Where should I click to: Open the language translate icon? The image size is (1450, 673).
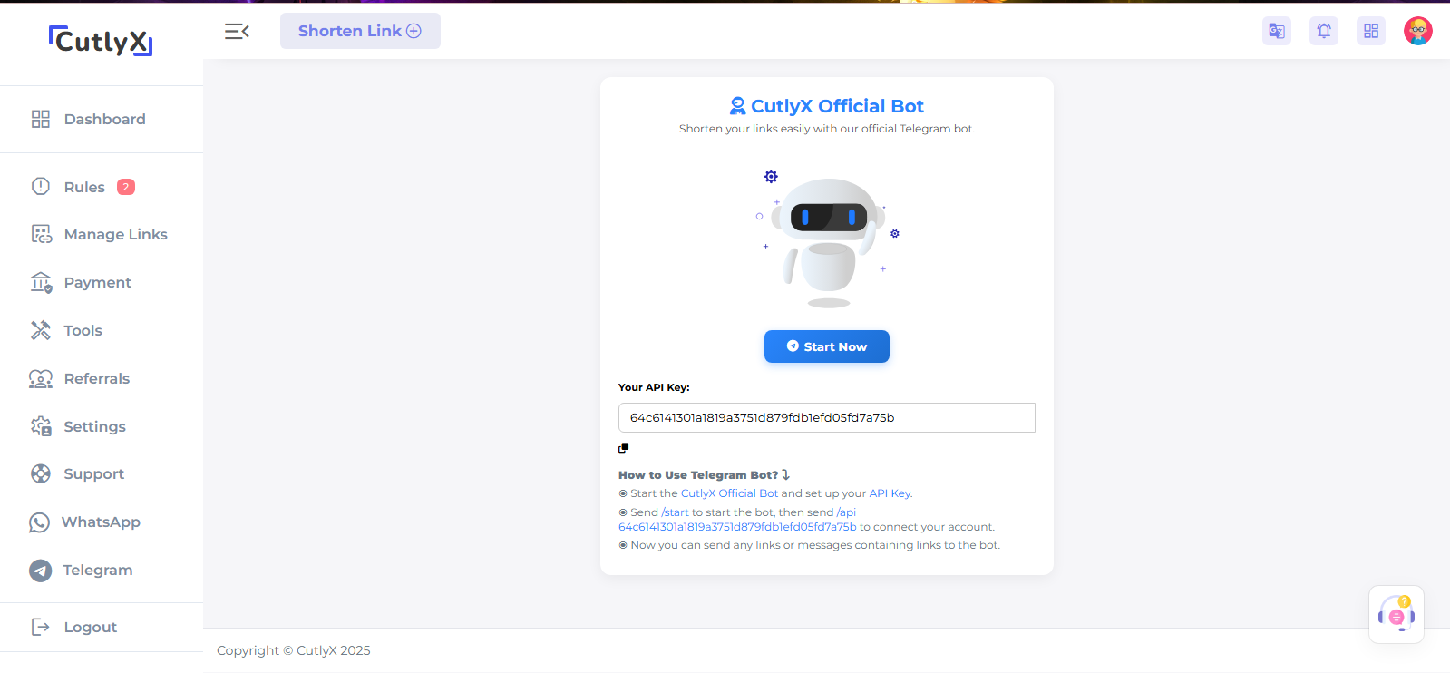pyautogui.click(x=1277, y=31)
